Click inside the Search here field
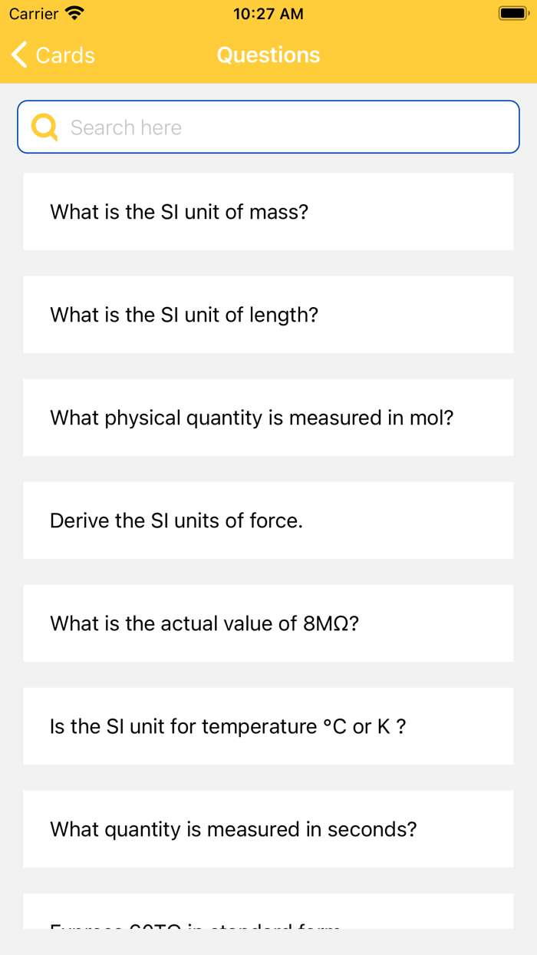The height and width of the screenshot is (955, 537). [268, 126]
